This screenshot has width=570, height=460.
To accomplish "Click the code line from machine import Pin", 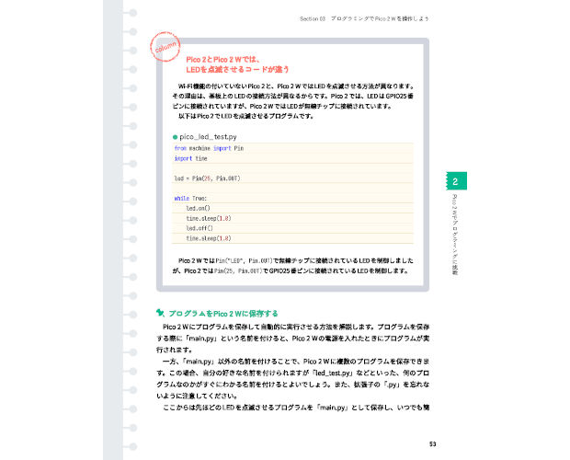I will pyautogui.click(x=209, y=148).
